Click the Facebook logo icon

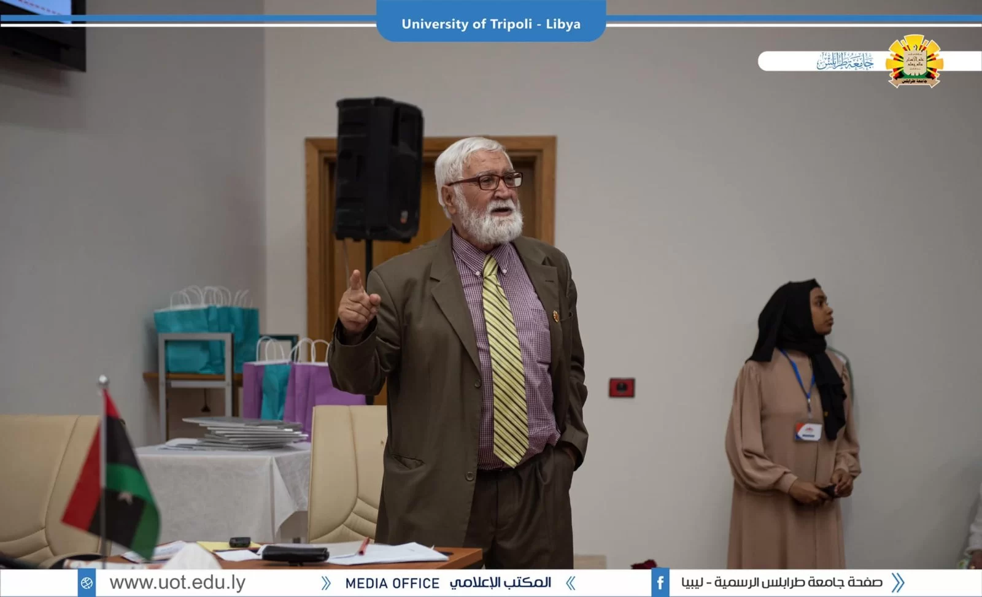660,583
